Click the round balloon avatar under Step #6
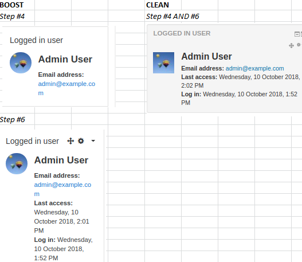The height and width of the screenshot is (262, 302). [x=17, y=164]
